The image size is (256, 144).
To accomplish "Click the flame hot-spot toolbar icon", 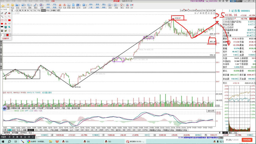I will pyautogui.click(x=60, y=6).
